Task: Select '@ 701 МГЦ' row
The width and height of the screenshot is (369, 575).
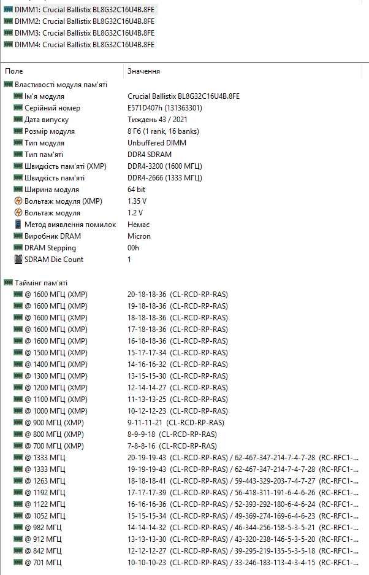Action: pos(186,563)
